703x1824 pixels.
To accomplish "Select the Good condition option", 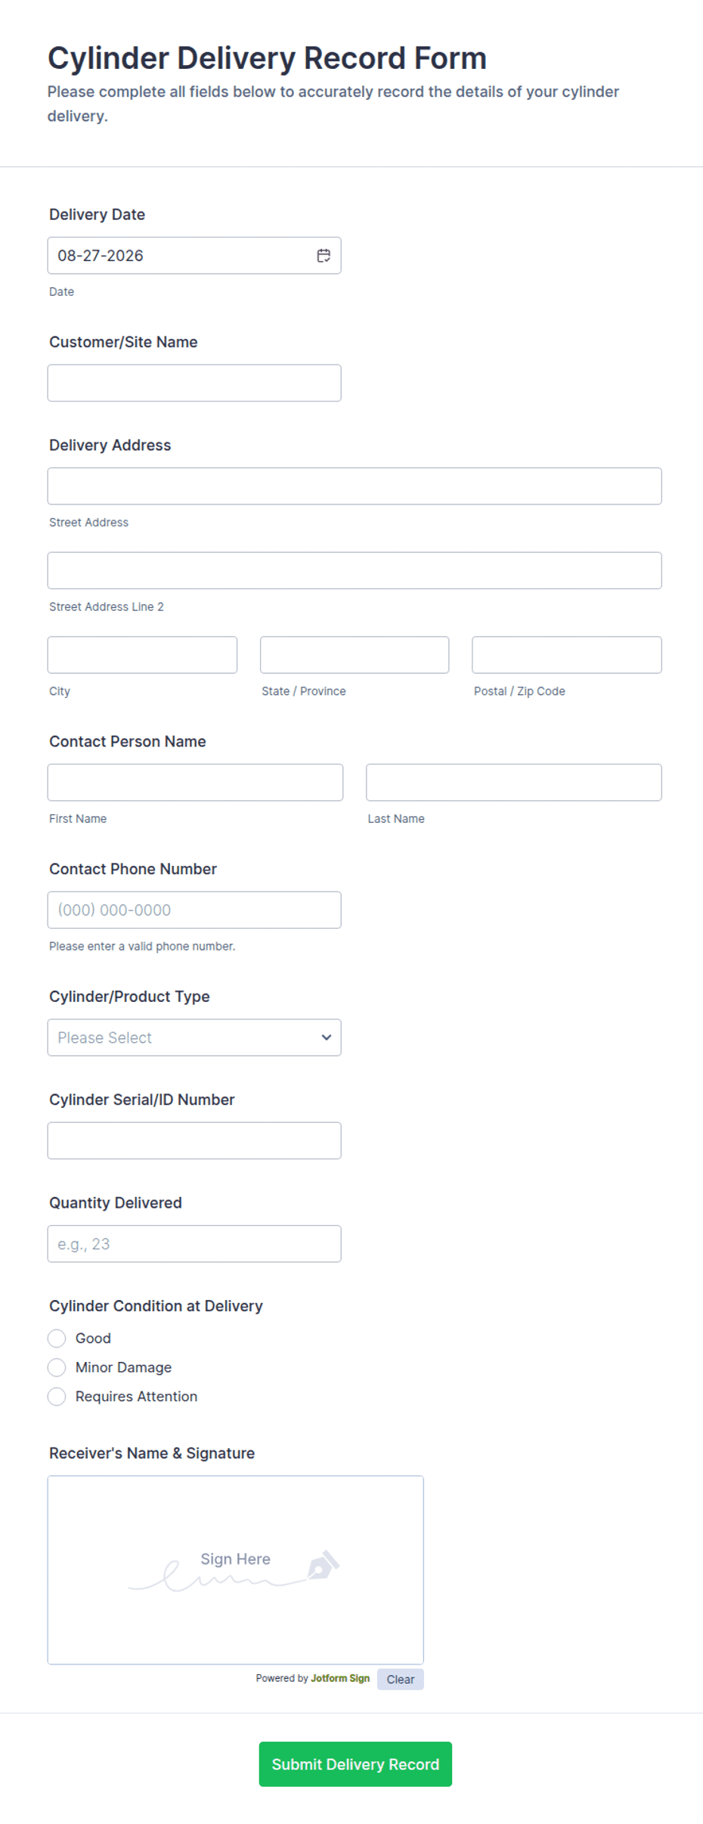I will (x=57, y=1339).
